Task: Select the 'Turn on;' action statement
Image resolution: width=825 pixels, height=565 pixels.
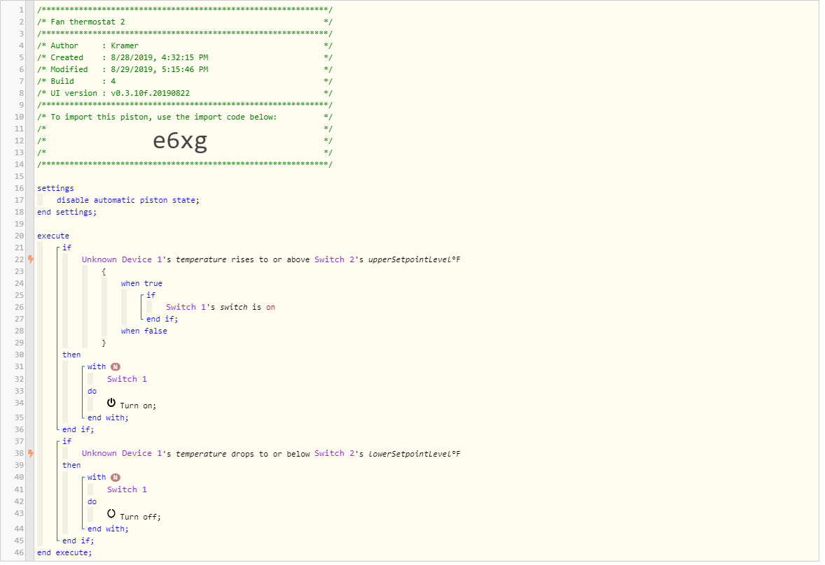Action: 138,406
